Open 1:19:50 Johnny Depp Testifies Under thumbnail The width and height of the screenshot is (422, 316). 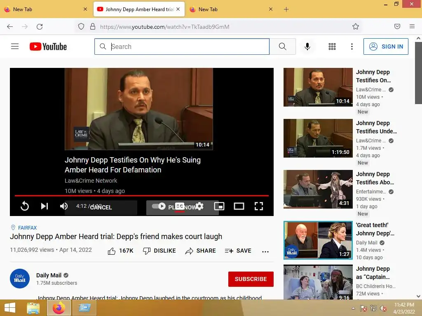click(318, 138)
